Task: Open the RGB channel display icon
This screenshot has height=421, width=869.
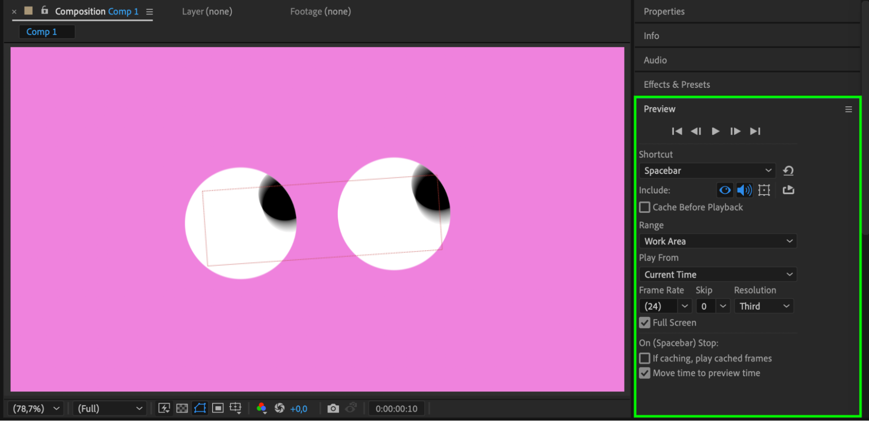Action: 261,408
